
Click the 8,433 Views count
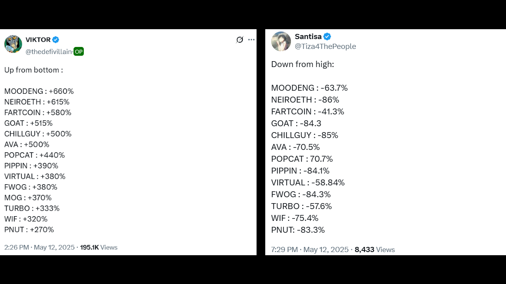[x=374, y=250]
